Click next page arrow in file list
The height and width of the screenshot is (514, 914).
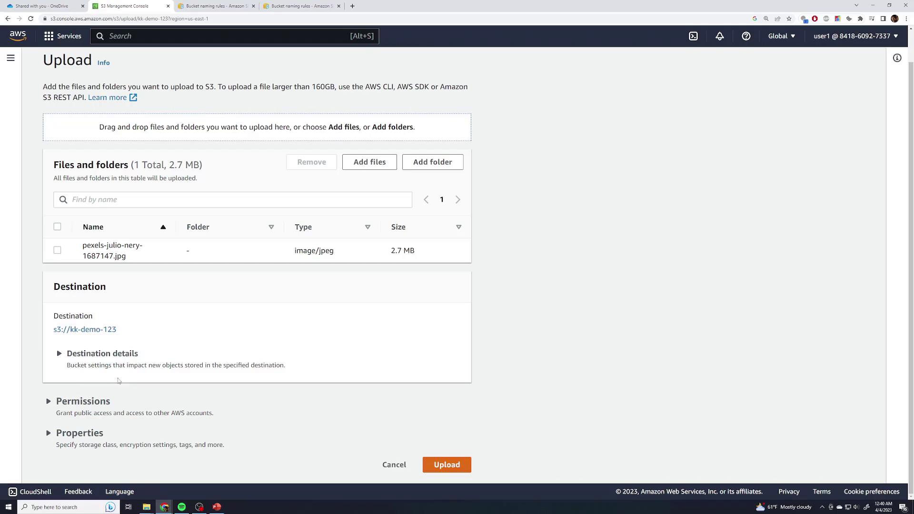click(x=457, y=199)
